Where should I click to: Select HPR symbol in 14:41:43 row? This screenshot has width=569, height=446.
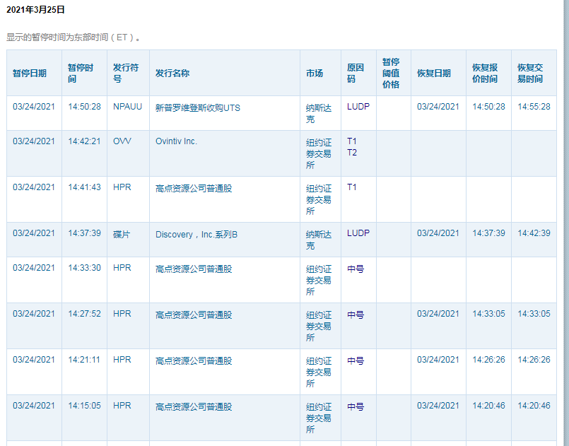(x=122, y=187)
